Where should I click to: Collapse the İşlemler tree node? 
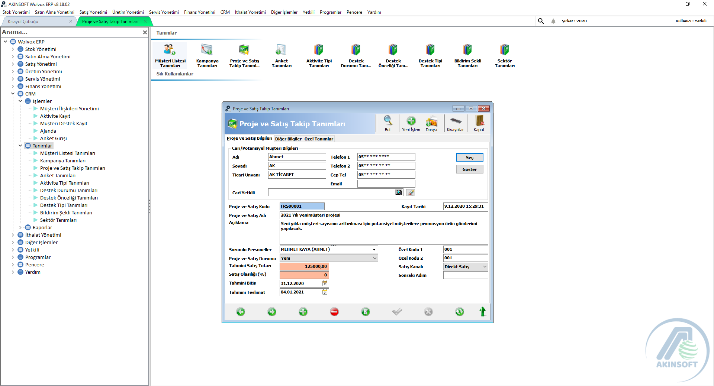[20, 101]
